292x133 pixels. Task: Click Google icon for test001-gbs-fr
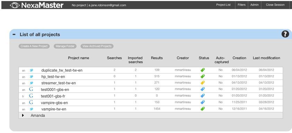(x=31, y=96)
